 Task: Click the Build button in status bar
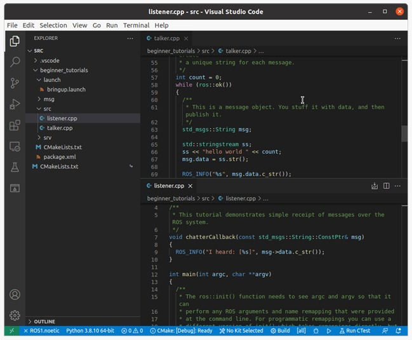point(280,331)
